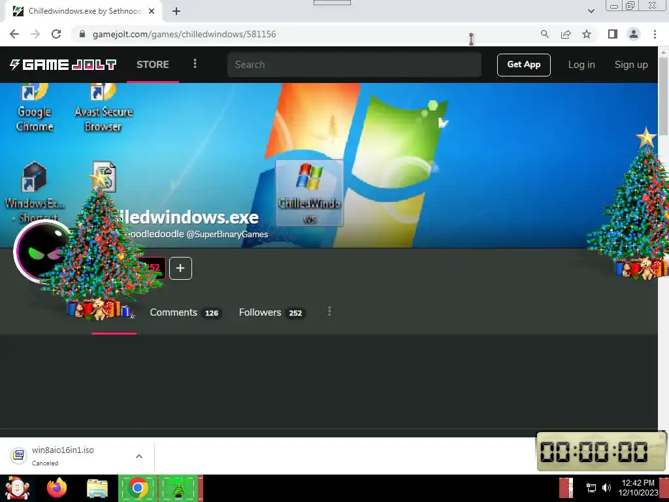This screenshot has width=669, height=502.
Task: Click the browser forward arrow
Action: coord(35,34)
